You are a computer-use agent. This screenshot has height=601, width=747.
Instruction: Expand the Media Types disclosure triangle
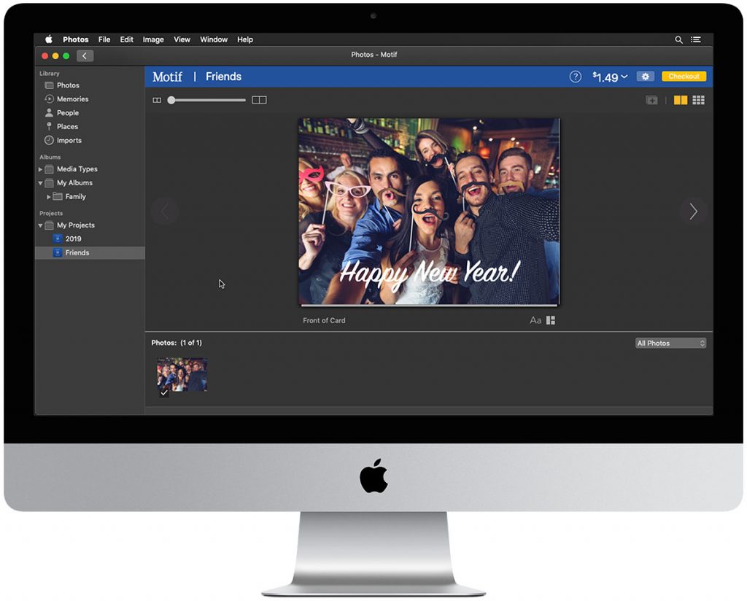[x=41, y=169]
